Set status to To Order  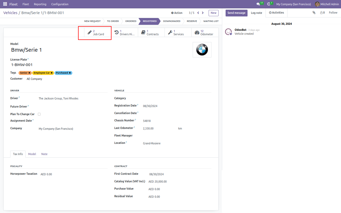tap(113, 21)
